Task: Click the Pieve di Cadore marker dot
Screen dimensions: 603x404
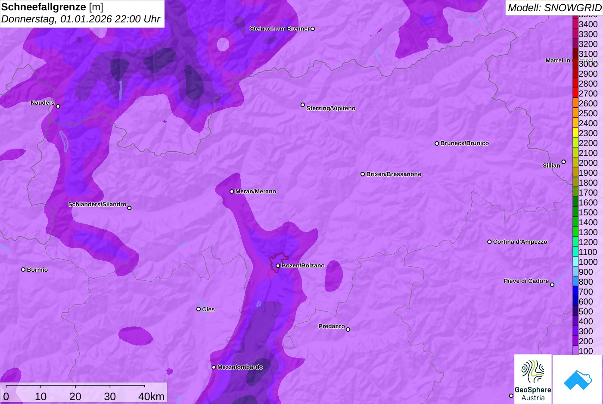Action: coord(552,285)
